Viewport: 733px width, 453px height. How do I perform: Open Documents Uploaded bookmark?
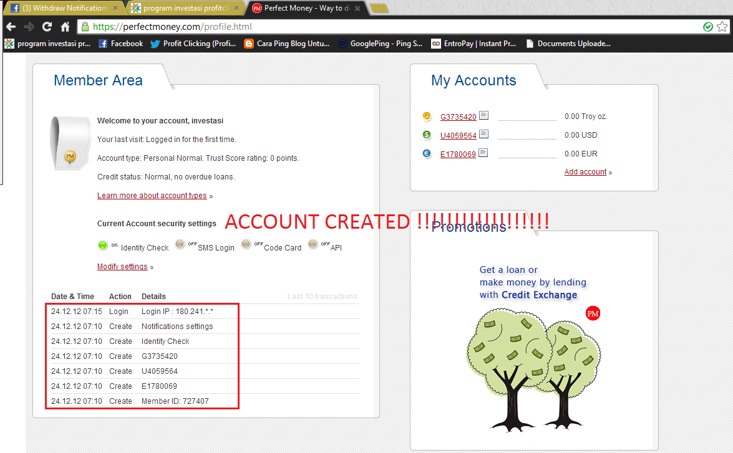point(568,44)
